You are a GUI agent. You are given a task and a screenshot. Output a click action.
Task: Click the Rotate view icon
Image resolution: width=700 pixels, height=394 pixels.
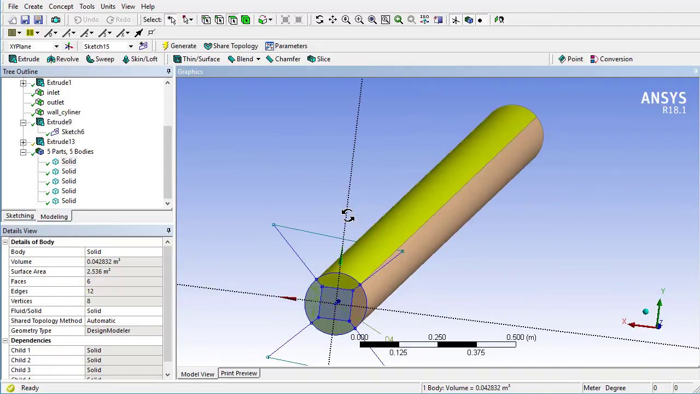coord(319,20)
